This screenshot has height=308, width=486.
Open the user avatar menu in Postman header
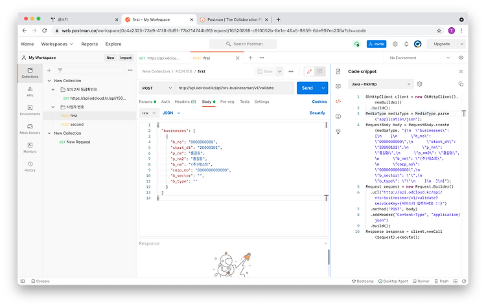pos(417,44)
